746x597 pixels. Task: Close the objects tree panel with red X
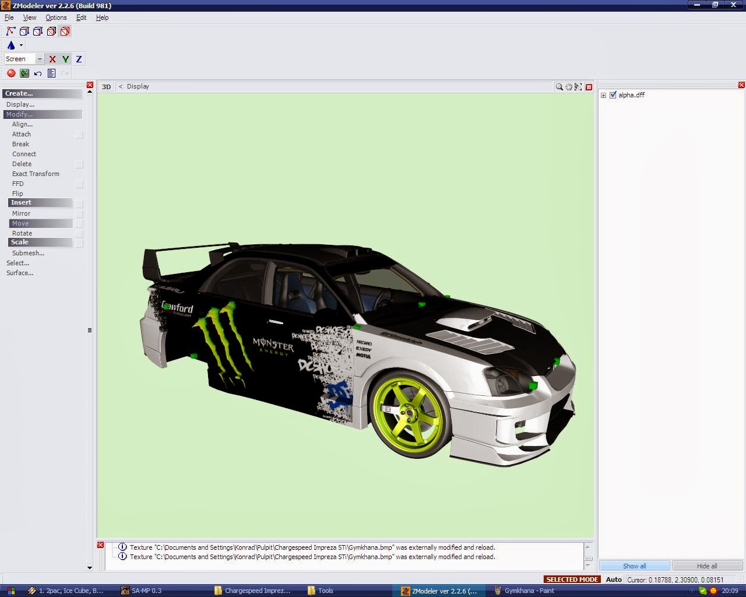pos(741,85)
